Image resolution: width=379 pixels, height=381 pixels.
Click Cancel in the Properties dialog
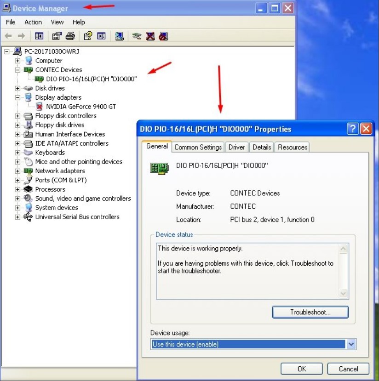point(348,369)
